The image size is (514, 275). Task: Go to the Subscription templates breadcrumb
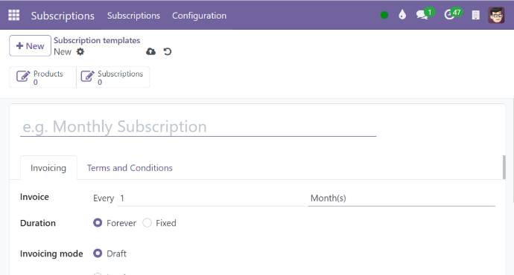pos(97,40)
